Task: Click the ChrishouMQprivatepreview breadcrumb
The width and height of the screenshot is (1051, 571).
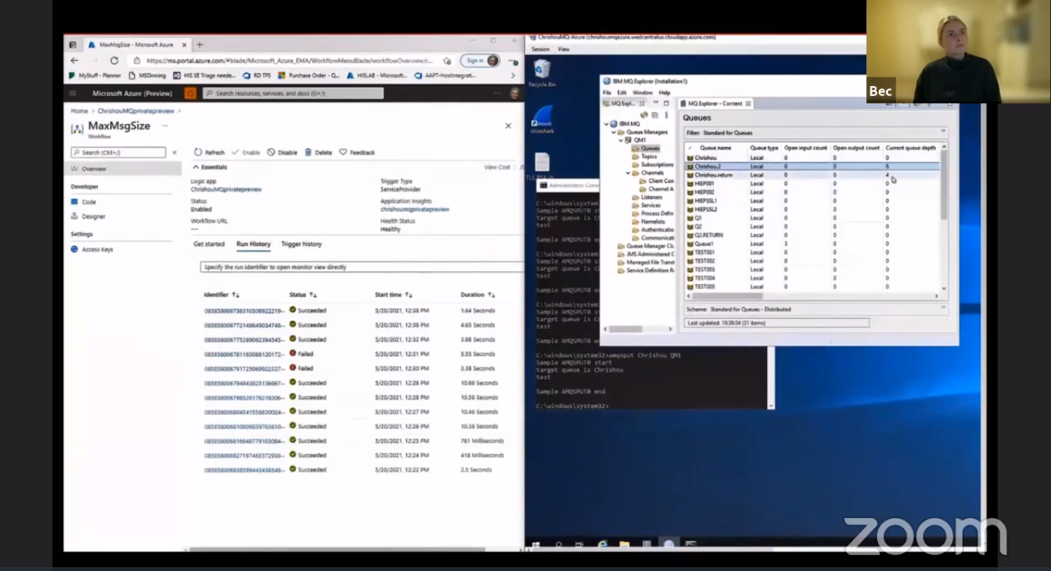Action: 135,111
